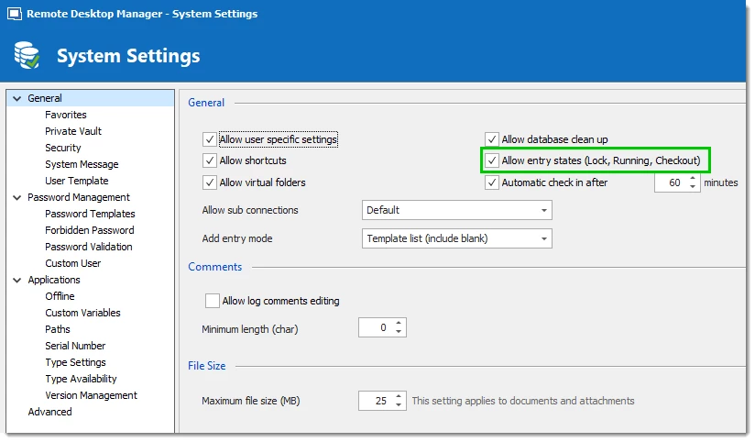Open the Add entry mode dropdown
755x442 pixels.
point(456,238)
